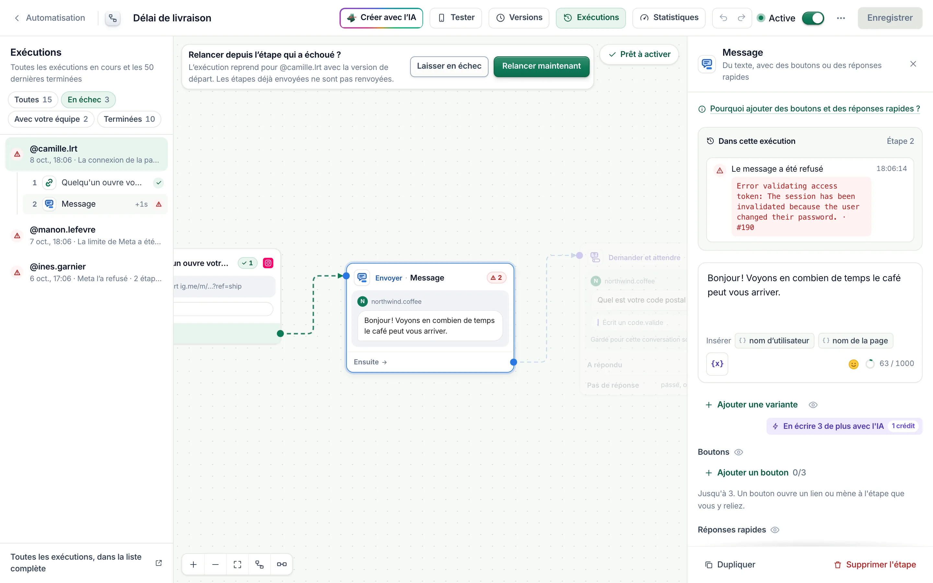The image size is (933, 583).
Task: Open external link icon for full executions list
Action: 158,563
